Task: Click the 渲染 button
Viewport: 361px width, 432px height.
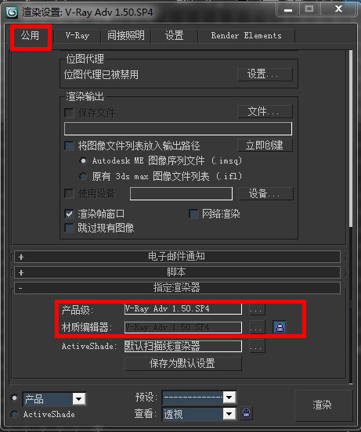Action: pyautogui.click(x=323, y=405)
